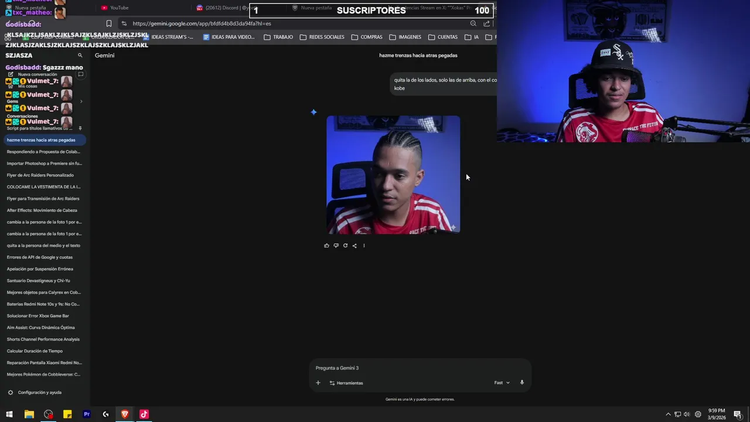
Task: Search conversations with the sidebar magnifier icon
Action: pos(80,56)
